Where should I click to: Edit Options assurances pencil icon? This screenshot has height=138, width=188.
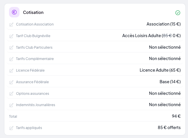pos(11,94)
